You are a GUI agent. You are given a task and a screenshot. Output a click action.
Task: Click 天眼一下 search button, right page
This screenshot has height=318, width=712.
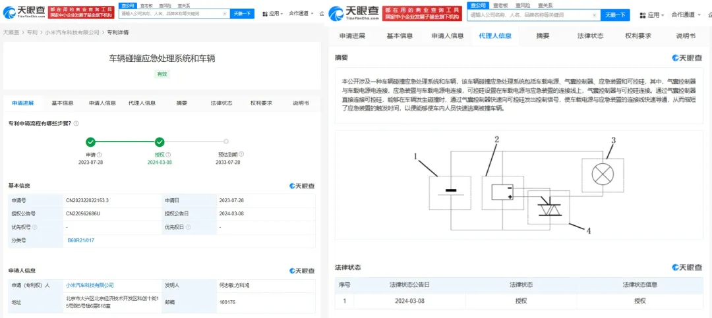pyautogui.click(x=615, y=15)
